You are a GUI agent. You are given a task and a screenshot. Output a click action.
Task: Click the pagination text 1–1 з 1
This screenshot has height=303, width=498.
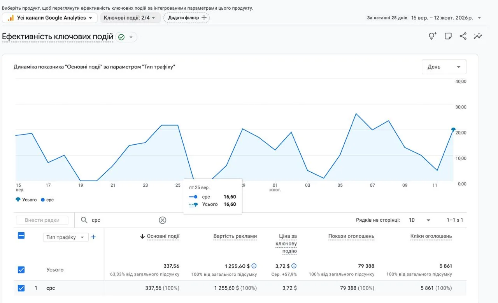click(x=455, y=220)
